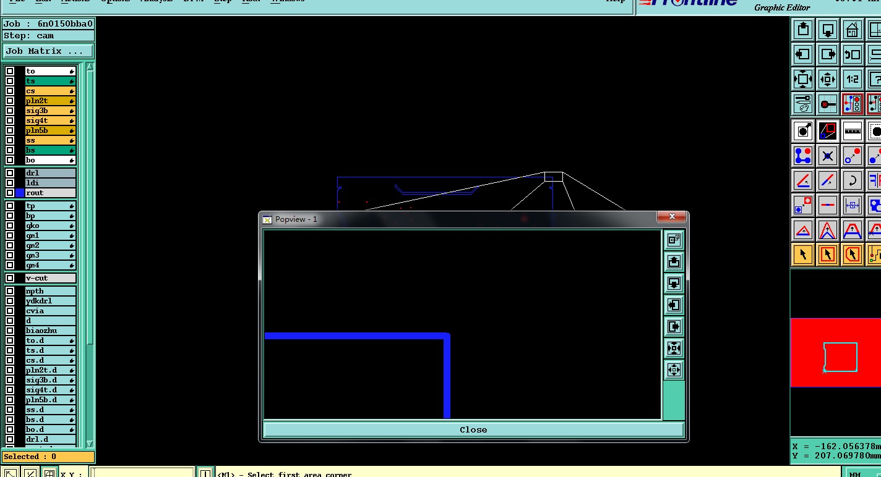Click the overview map thumbnail
The height and width of the screenshot is (477, 881).
pos(835,353)
